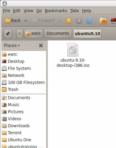This screenshot has width=116, height=148.
Task: Open the Help menu
Action: point(87,11)
